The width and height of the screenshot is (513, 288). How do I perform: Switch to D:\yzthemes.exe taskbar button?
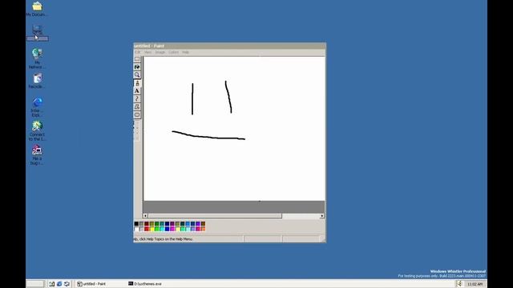coord(152,284)
